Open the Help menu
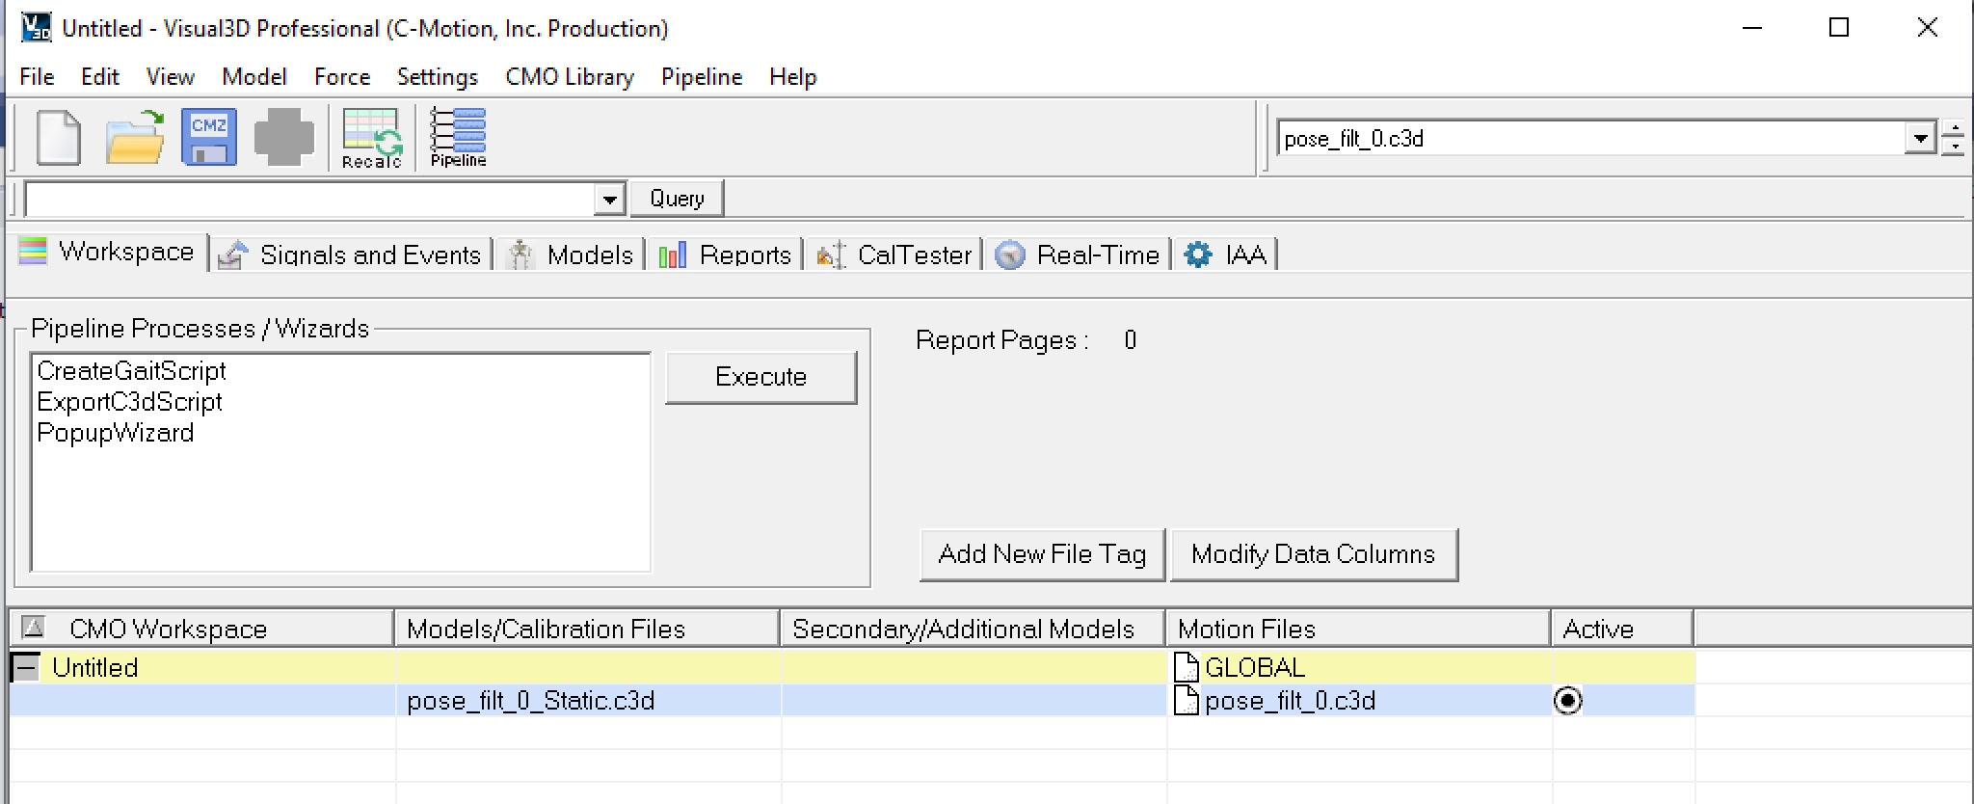The width and height of the screenshot is (1974, 804). coord(793,77)
